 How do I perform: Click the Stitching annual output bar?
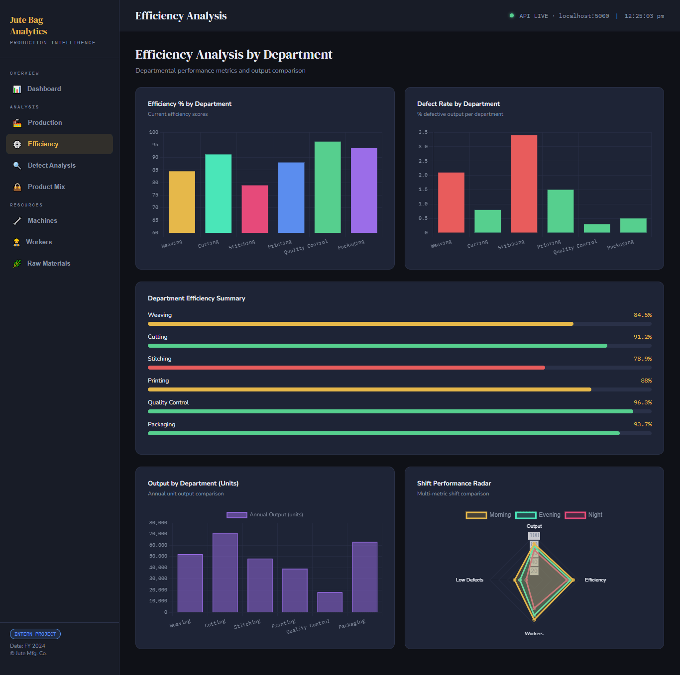point(260,585)
